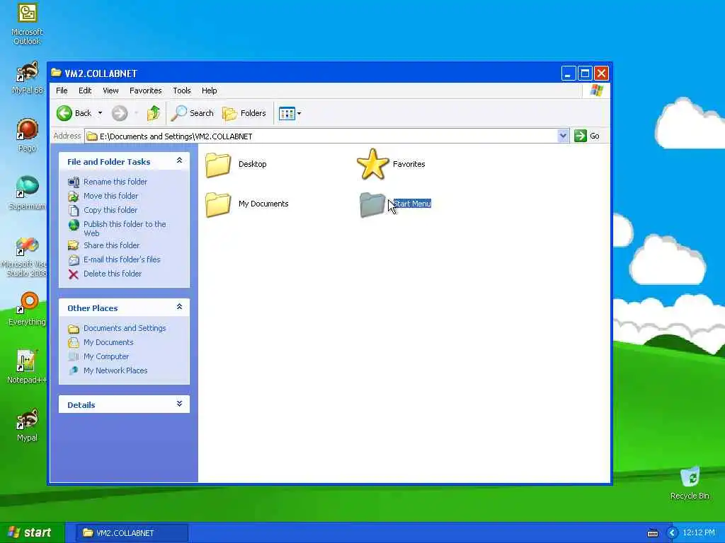The width and height of the screenshot is (725, 543).
Task: Open the Back history dropdown arrow
Action: [x=100, y=113]
